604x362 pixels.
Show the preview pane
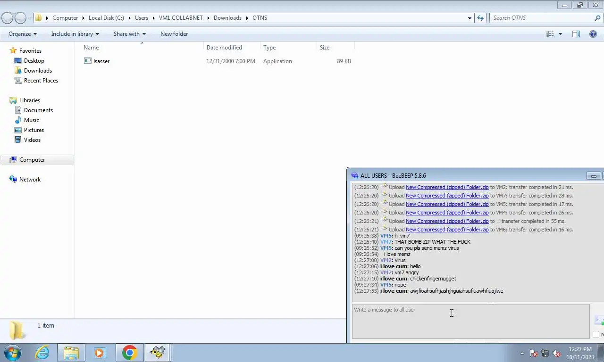[x=576, y=34]
